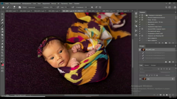
Task: Expand the Тонирование сепией (слой) action
Action: pyautogui.click(x=146, y=34)
